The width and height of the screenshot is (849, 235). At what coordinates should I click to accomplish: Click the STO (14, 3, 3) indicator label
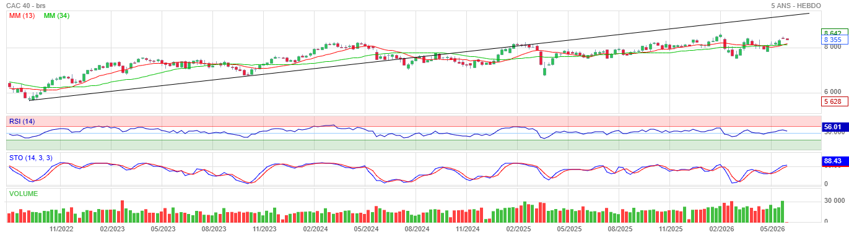tap(30, 158)
